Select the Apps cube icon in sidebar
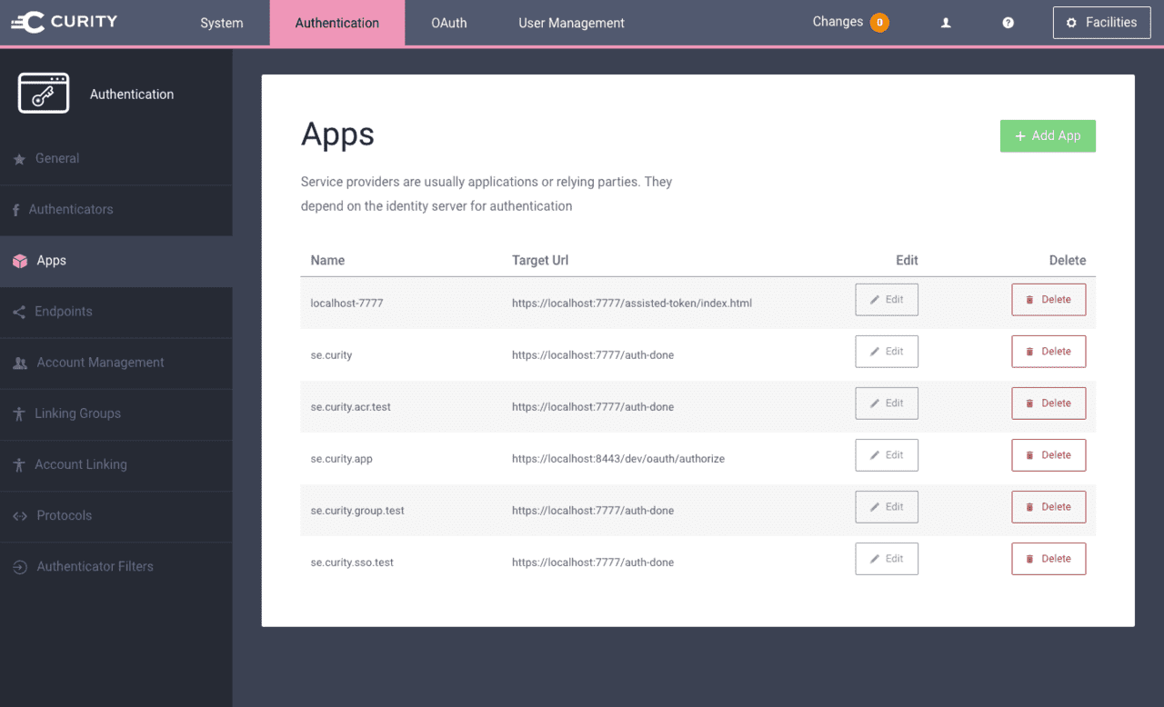Screen dimensions: 1164x707 (20, 261)
